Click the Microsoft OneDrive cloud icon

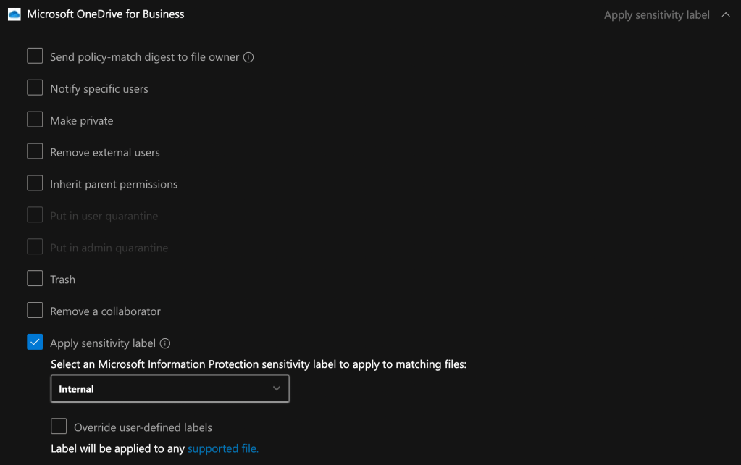pos(14,14)
